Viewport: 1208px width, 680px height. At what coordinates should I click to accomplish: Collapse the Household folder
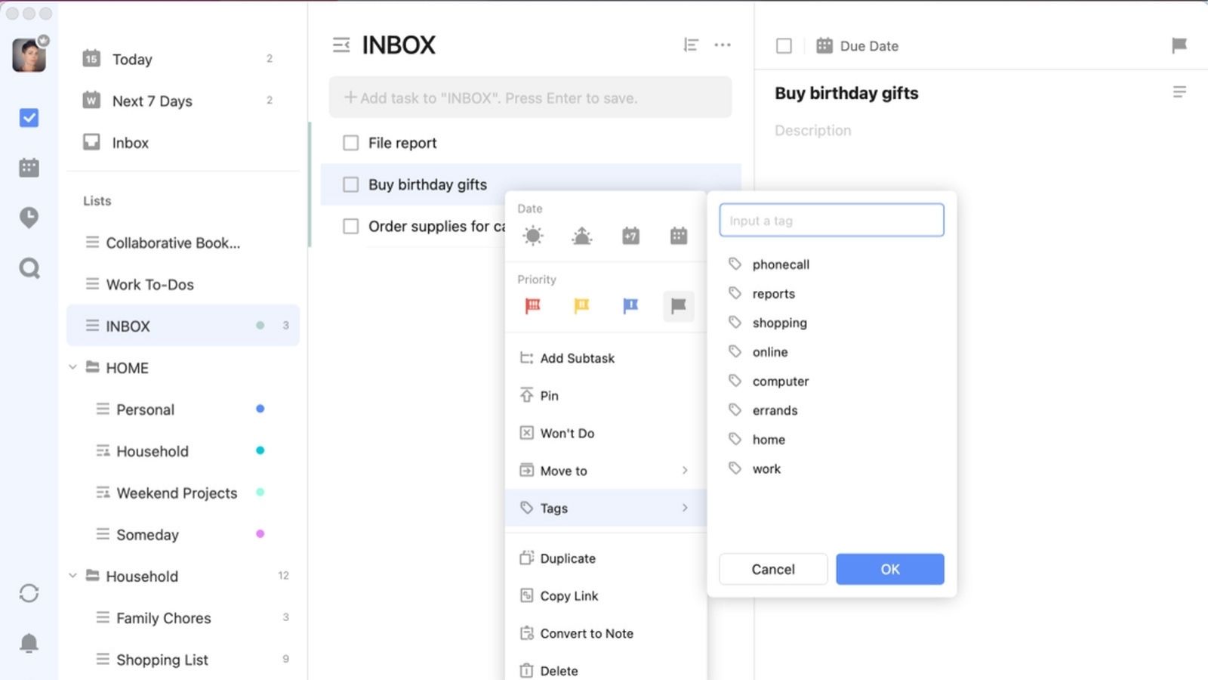[73, 576]
